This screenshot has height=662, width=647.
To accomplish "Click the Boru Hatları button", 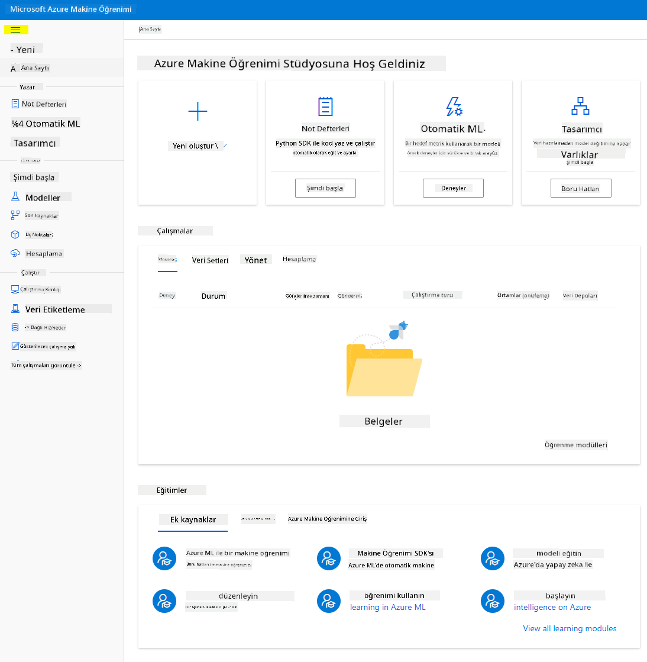I will pyautogui.click(x=581, y=188).
